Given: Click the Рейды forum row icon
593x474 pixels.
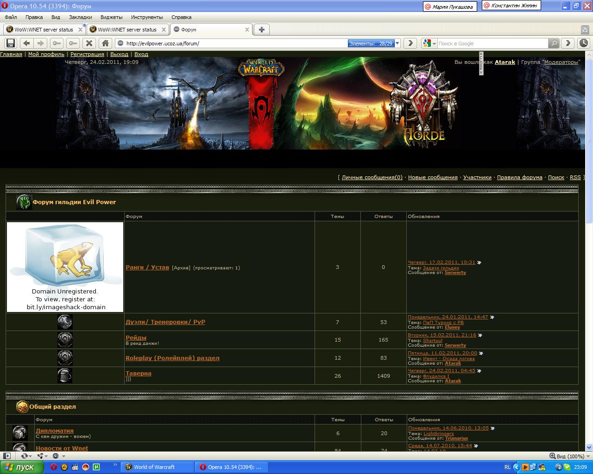Looking at the screenshot, I should click(65, 340).
